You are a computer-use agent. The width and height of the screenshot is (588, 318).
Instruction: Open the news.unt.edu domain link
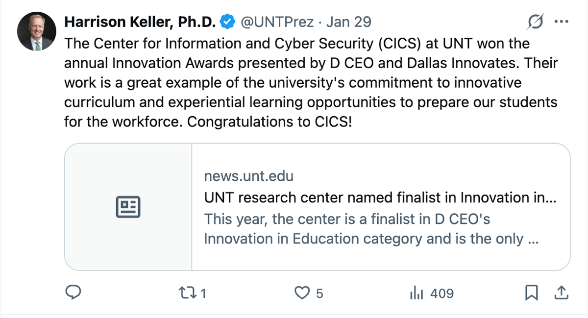248,176
